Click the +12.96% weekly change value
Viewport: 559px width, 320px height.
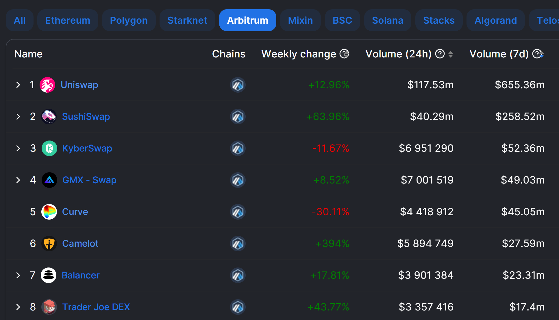(x=329, y=85)
